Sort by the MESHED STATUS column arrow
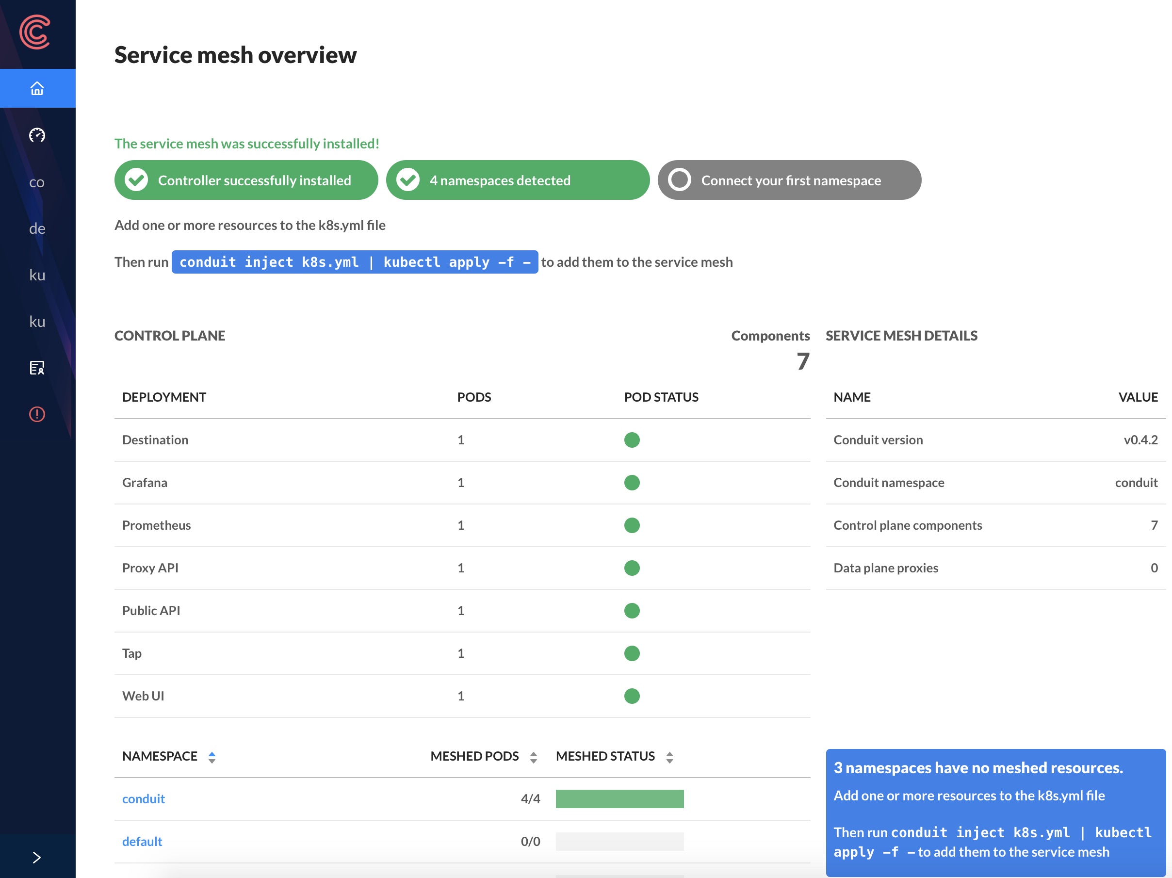Screen dimensions: 1172x878 (670, 757)
